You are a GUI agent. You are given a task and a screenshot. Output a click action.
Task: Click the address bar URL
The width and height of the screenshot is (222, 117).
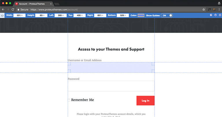(54, 10)
